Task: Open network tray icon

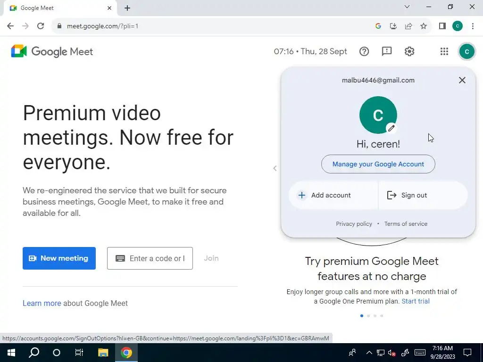Action: 381,353
